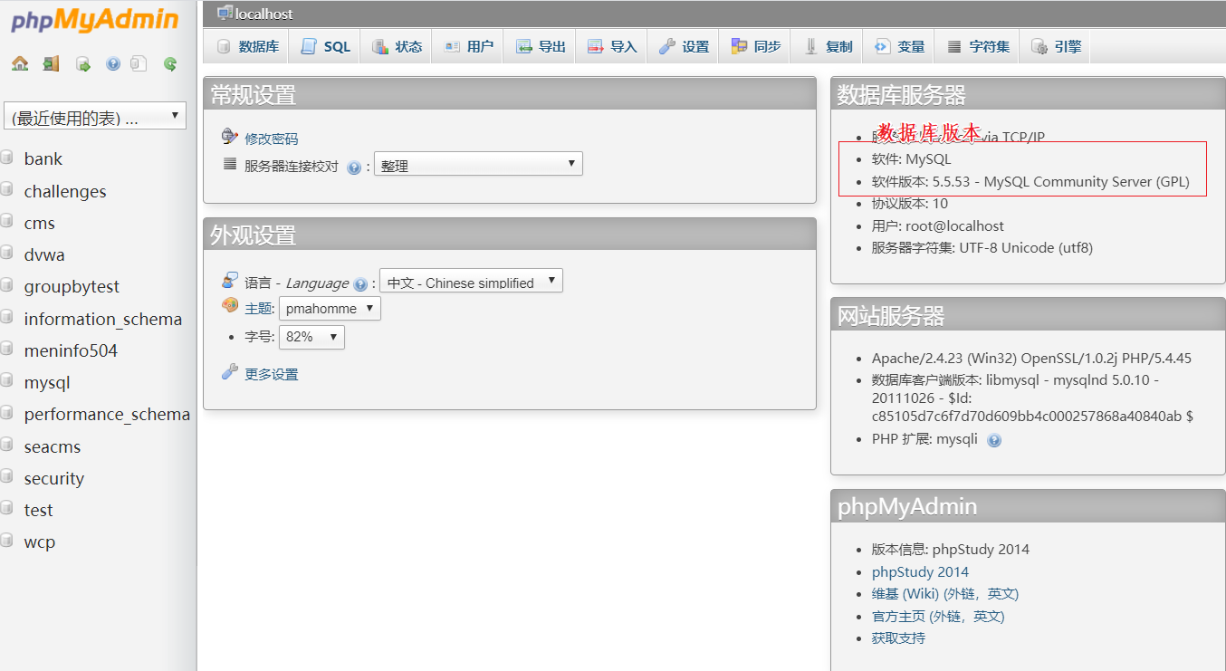Click the 更多设置 link

271,374
